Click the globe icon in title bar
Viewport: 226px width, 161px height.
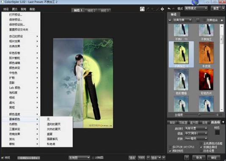click(195, 2)
